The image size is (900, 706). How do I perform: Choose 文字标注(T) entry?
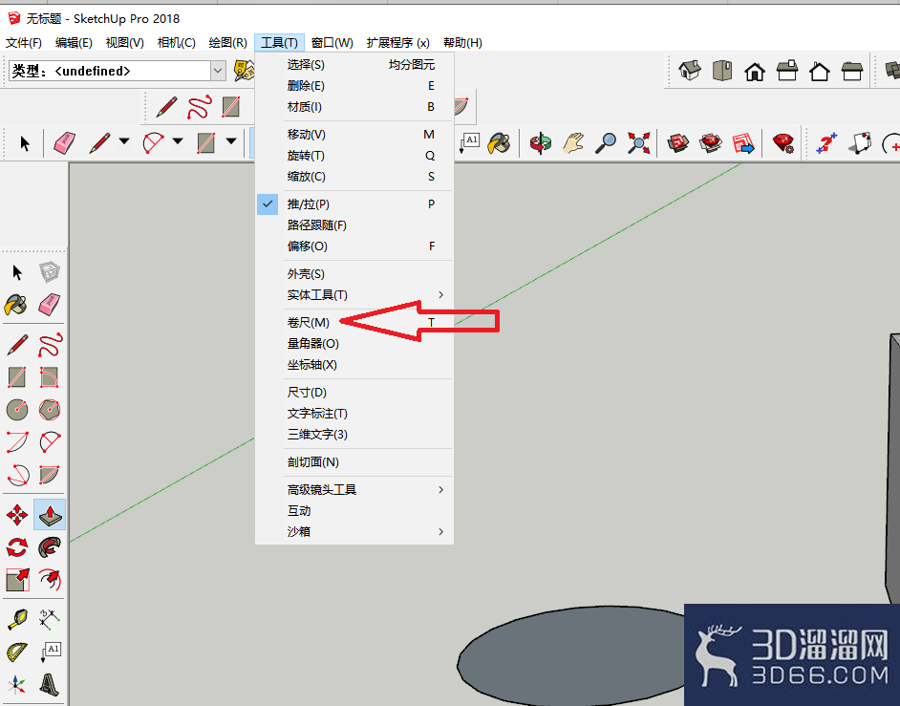[x=354, y=414]
